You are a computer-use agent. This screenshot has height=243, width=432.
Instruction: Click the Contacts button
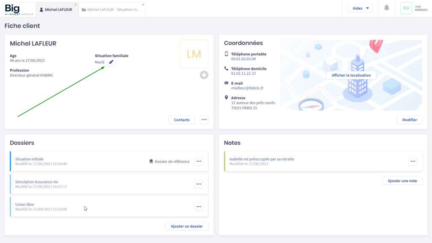pos(182,120)
